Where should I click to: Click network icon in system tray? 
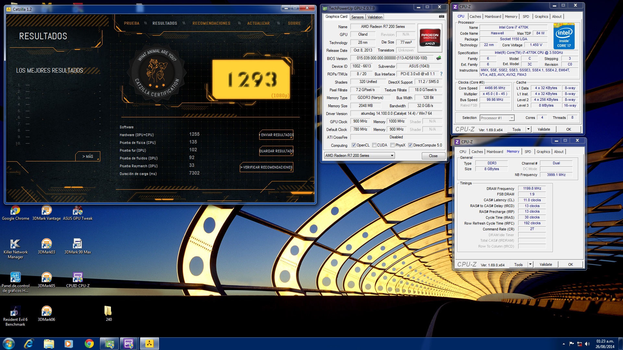[579, 344]
